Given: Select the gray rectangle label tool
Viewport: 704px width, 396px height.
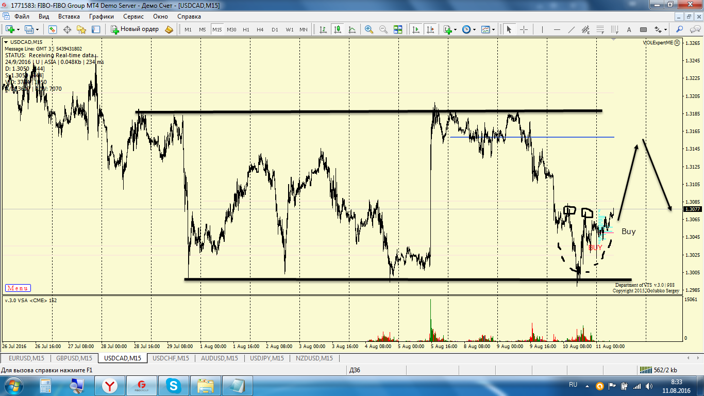Looking at the screenshot, I should (x=643, y=29).
